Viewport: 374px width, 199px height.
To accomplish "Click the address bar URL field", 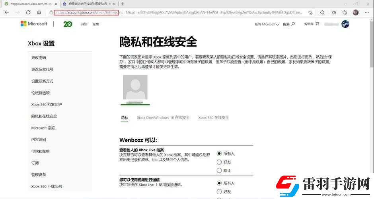I will [x=179, y=12].
